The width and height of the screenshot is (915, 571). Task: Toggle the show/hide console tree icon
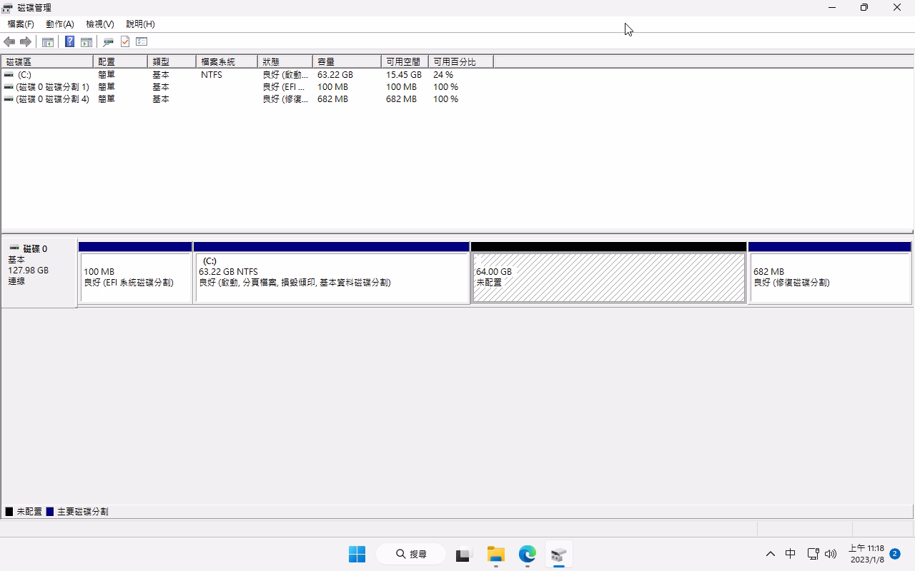[48, 42]
